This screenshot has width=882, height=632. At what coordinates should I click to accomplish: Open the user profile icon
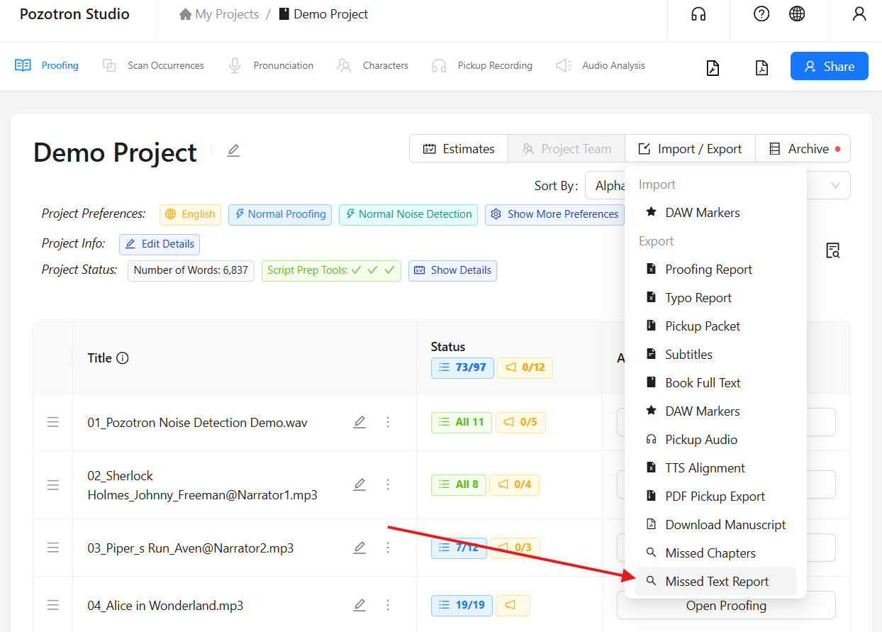click(859, 14)
